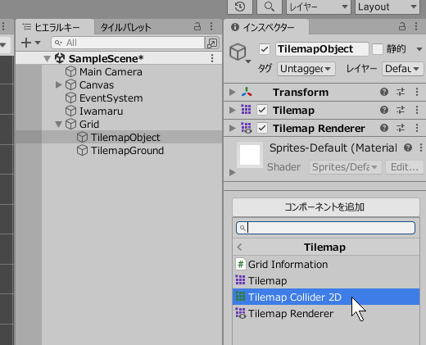Viewport: 426px width, 345px height.
Task: Open Transform preset settings icon
Action: click(401, 92)
